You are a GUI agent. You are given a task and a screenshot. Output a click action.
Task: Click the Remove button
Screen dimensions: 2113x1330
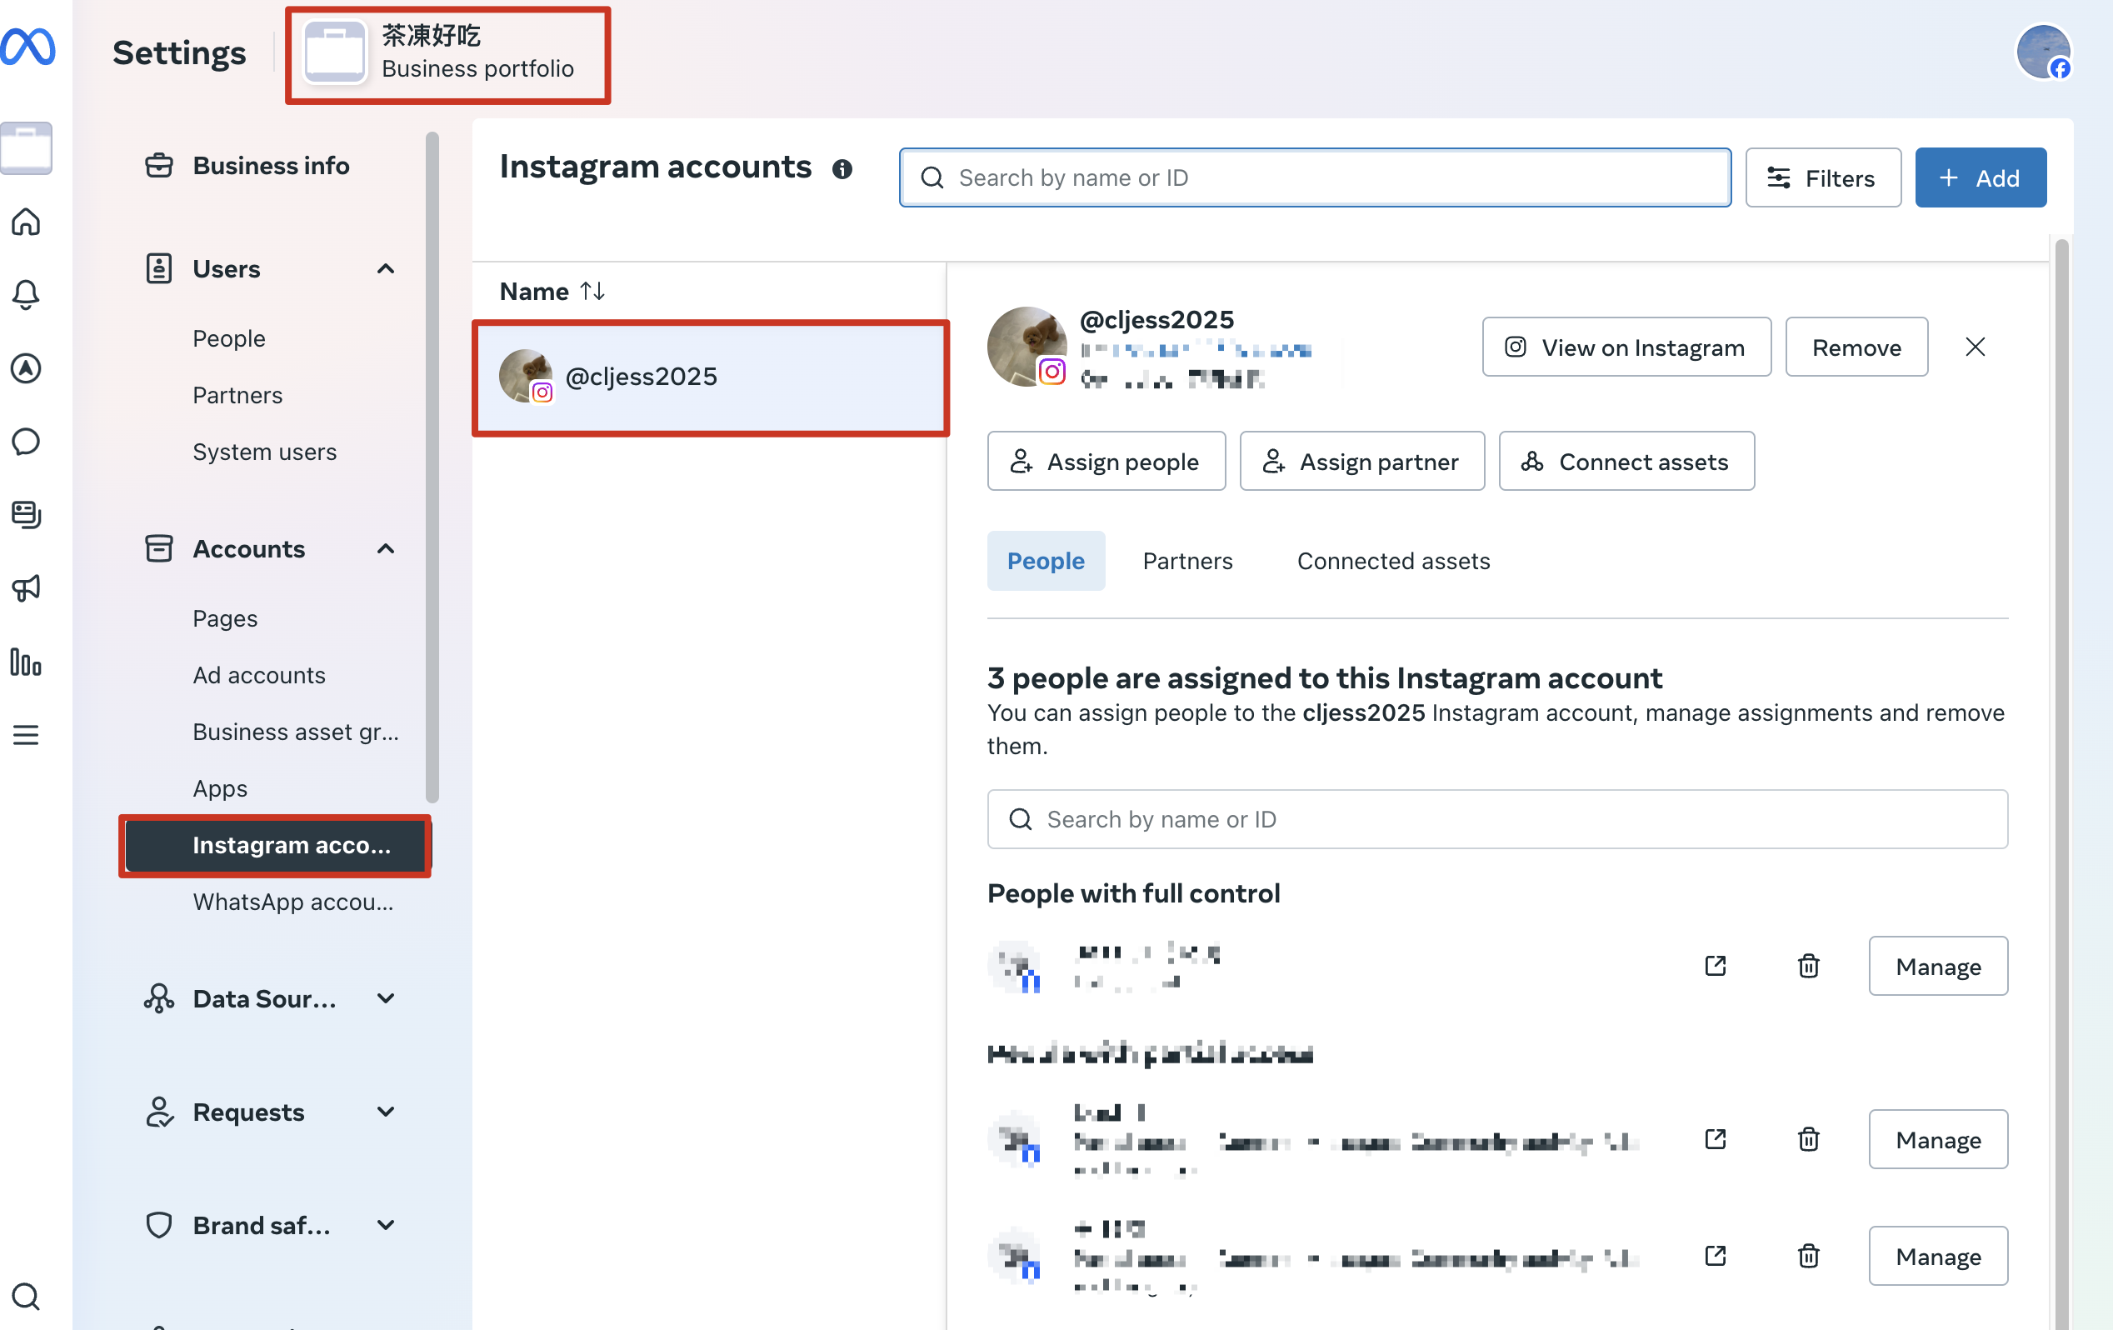pyautogui.click(x=1856, y=347)
